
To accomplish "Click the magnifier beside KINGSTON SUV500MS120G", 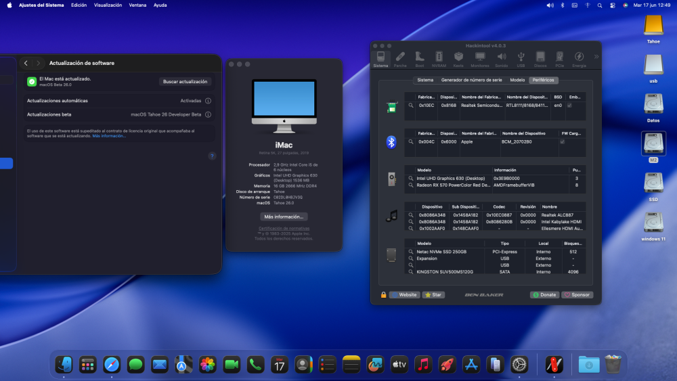I will [411, 272].
